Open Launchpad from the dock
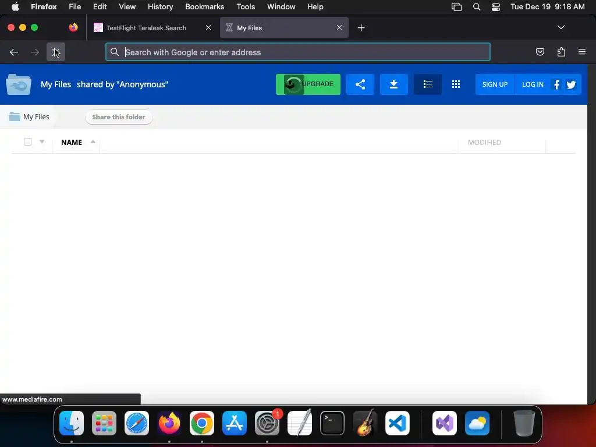Screen dimensions: 596x447 104,423
